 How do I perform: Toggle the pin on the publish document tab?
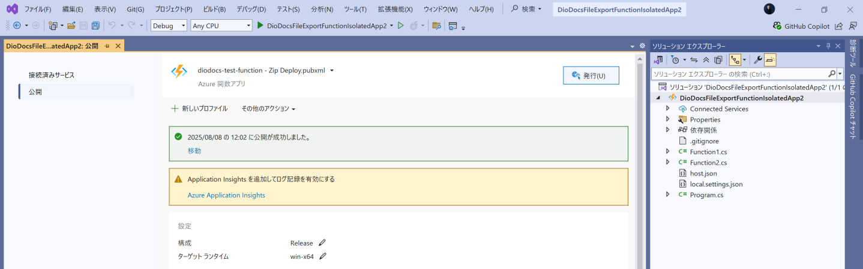[x=107, y=46]
